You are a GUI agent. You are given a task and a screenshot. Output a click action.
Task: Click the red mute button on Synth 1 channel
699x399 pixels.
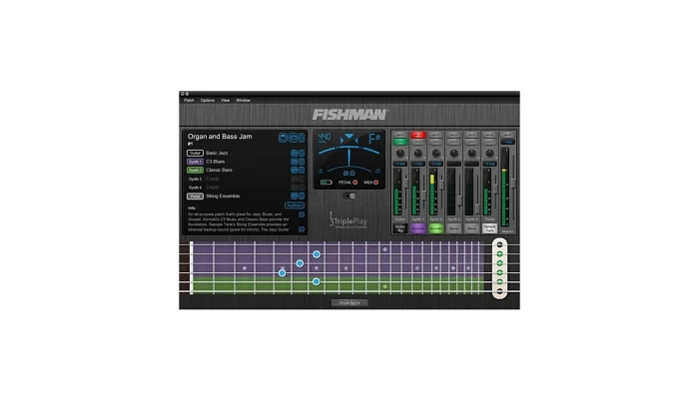418,135
